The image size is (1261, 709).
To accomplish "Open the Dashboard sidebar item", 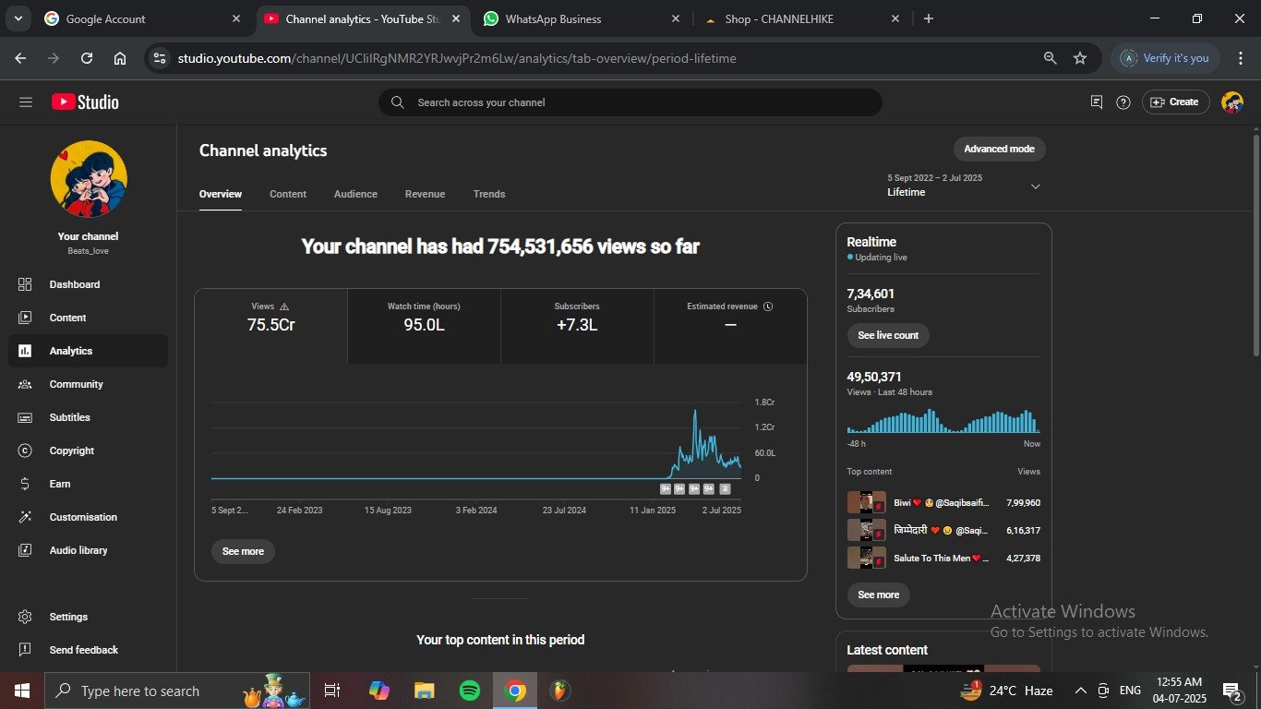I will 88,284.
